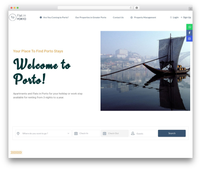The width and height of the screenshot is (201, 170).
Task: Select the Guests field
Action: (143, 133)
